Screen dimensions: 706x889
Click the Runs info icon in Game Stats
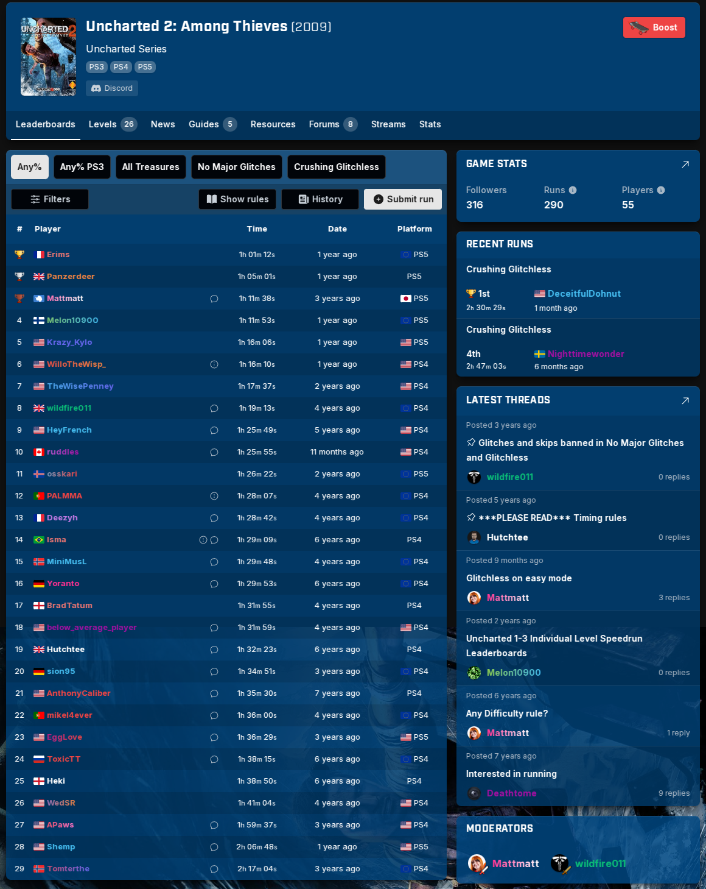coord(573,190)
